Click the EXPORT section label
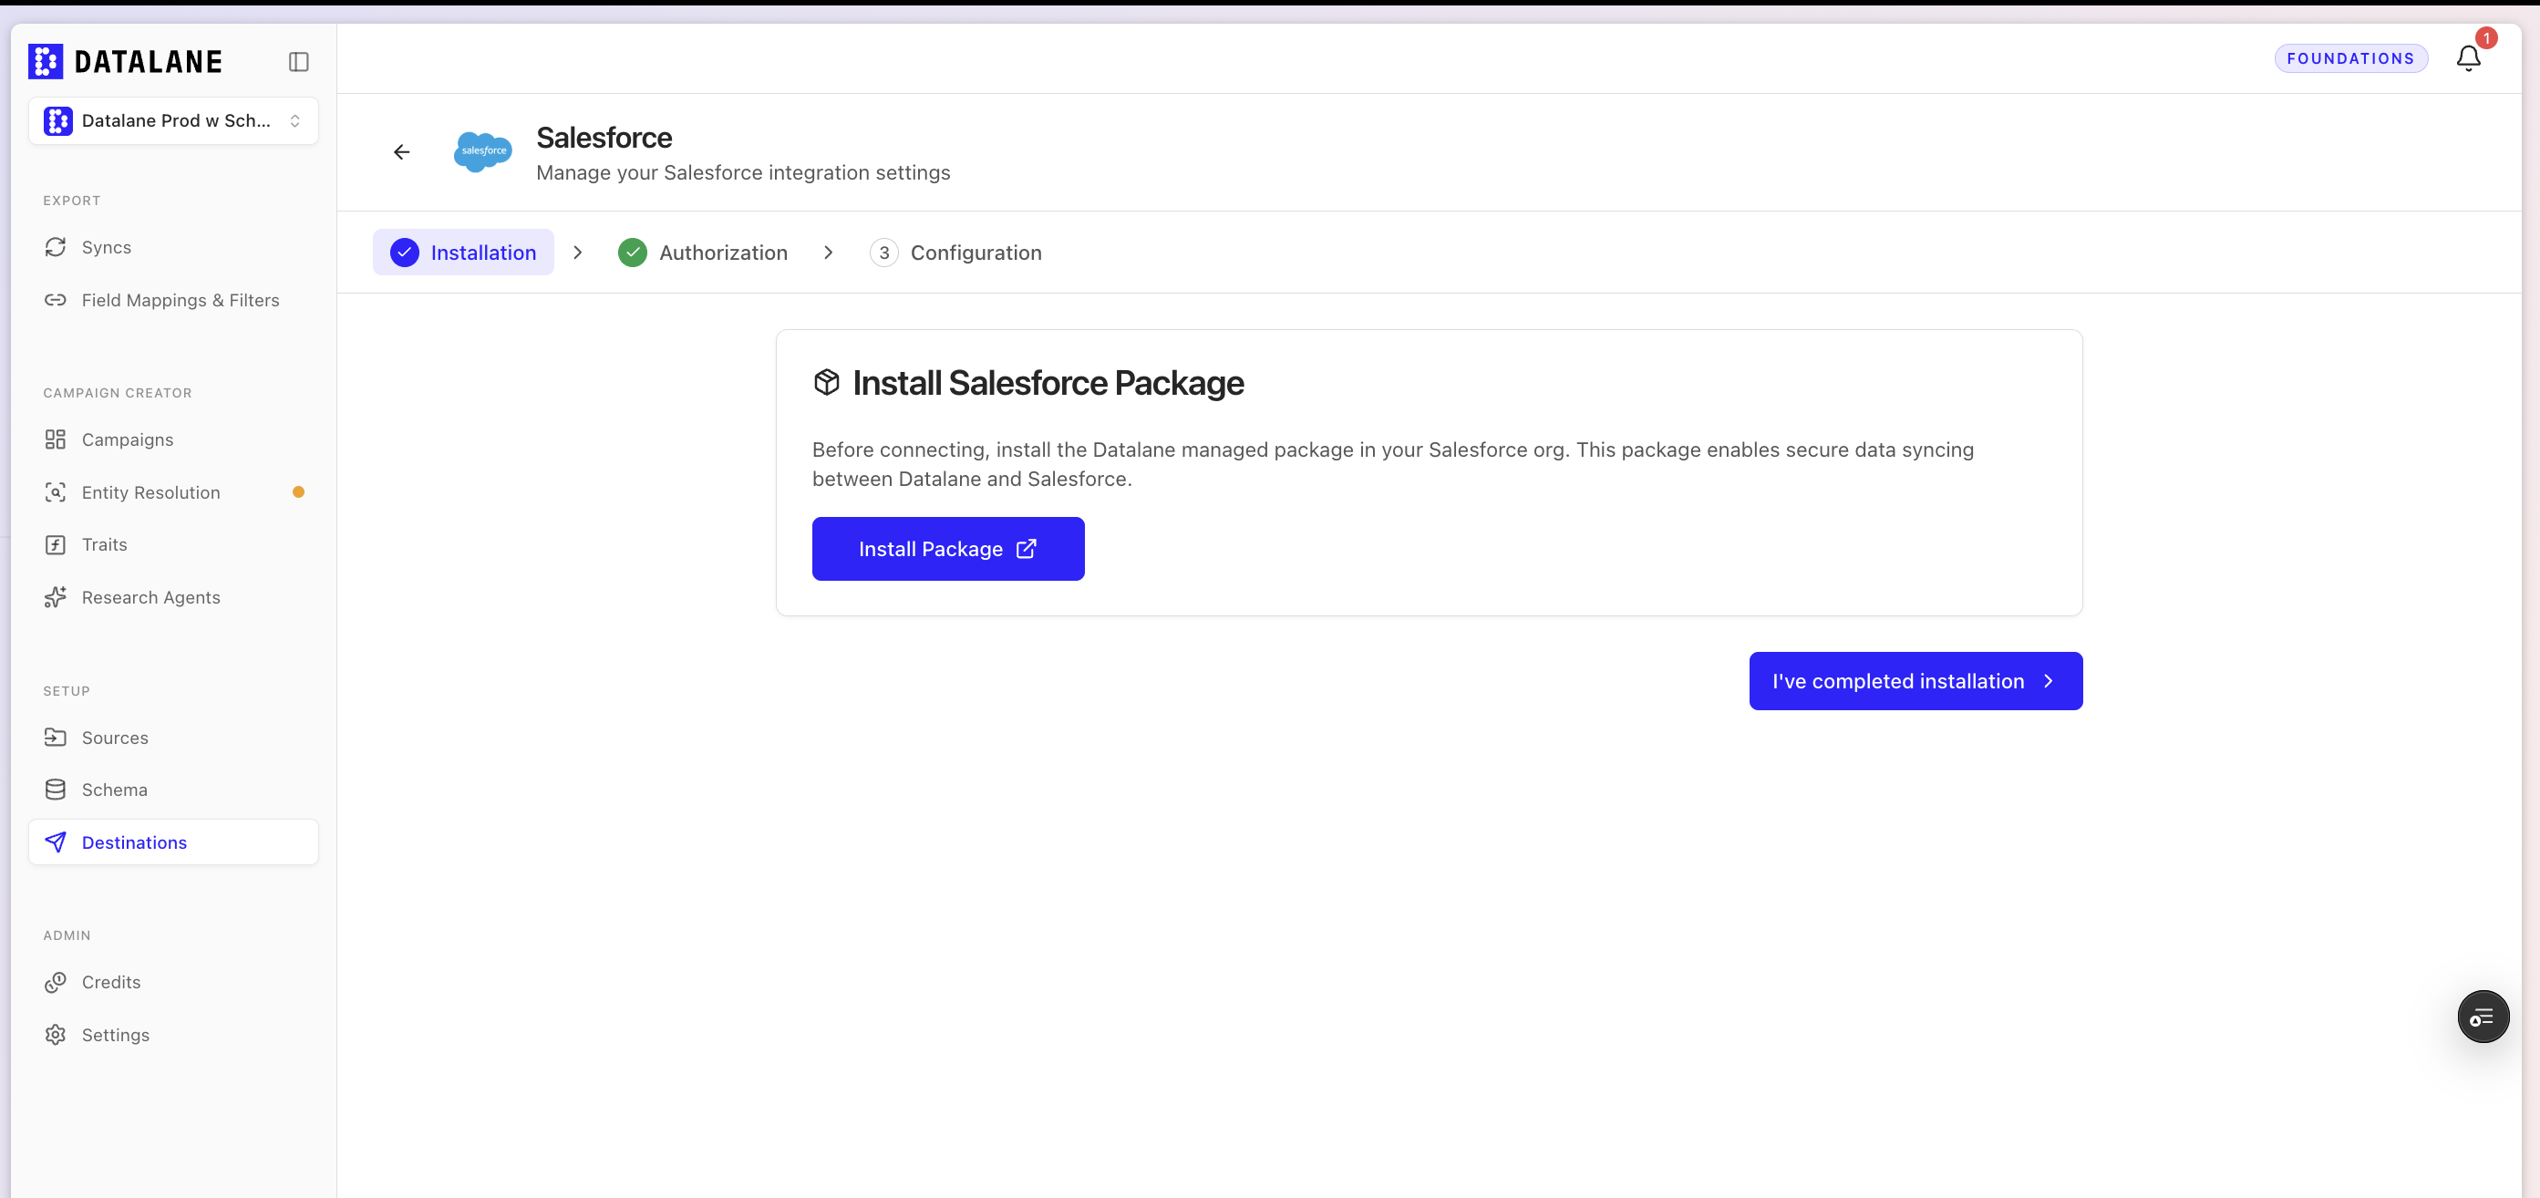Screen dimensions: 2540x1198 tap(72, 201)
